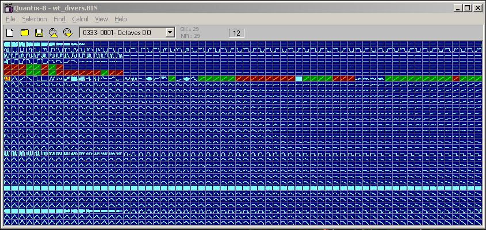Expand the '0333- 0001- Octaves DO' dropdown
486x230 pixels.
coord(170,32)
